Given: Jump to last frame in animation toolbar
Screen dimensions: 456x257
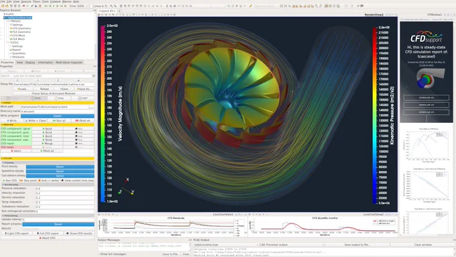Looking at the screenshot, I should [x=62, y=6].
